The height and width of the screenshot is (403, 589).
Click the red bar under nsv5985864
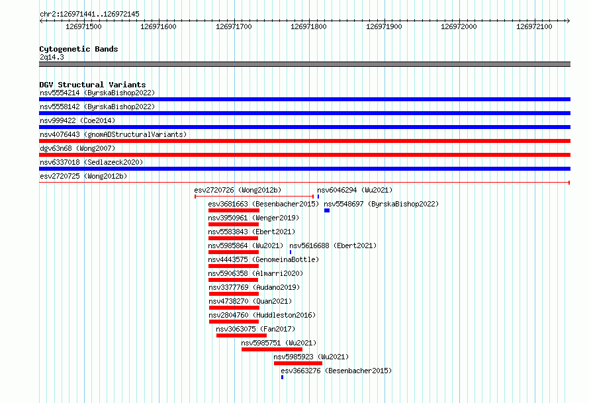click(233, 252)
